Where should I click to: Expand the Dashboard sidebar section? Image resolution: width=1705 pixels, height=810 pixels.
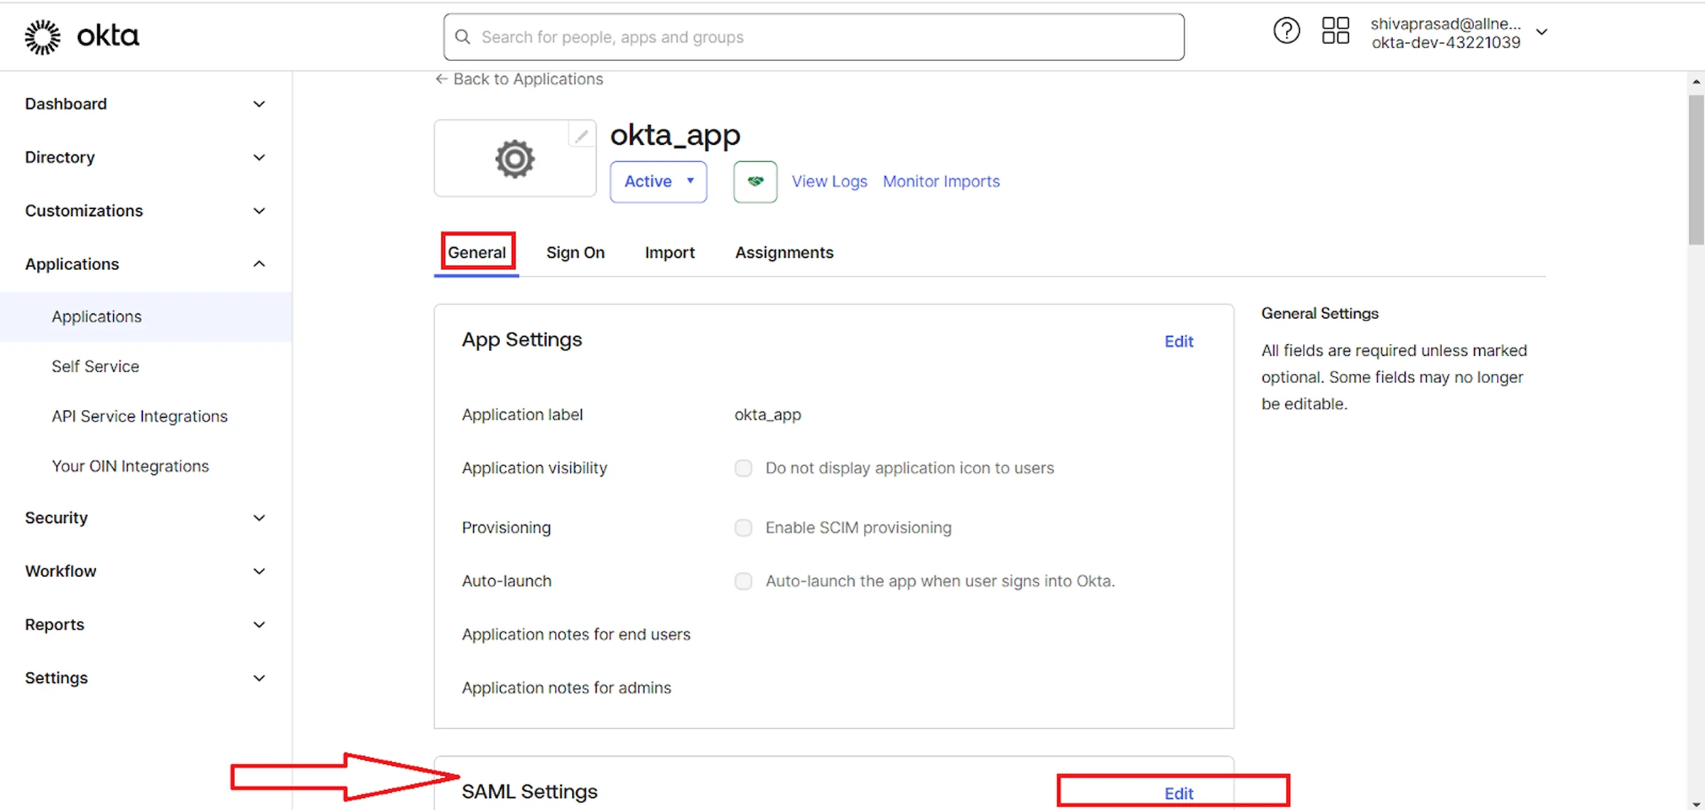(x=146, y=104)
